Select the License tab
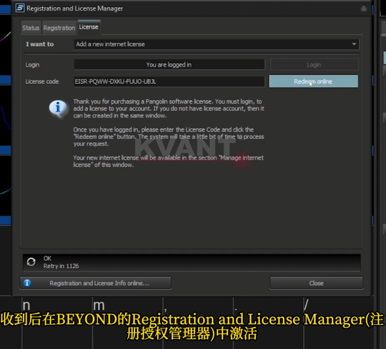386x349 pixels. (x=89, y=27)
